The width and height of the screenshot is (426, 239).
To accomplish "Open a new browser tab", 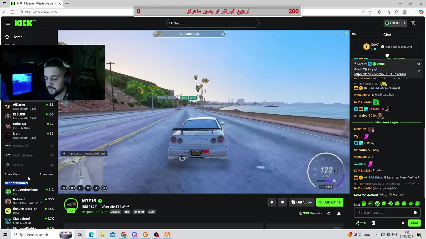I will (x=67, y=4).
